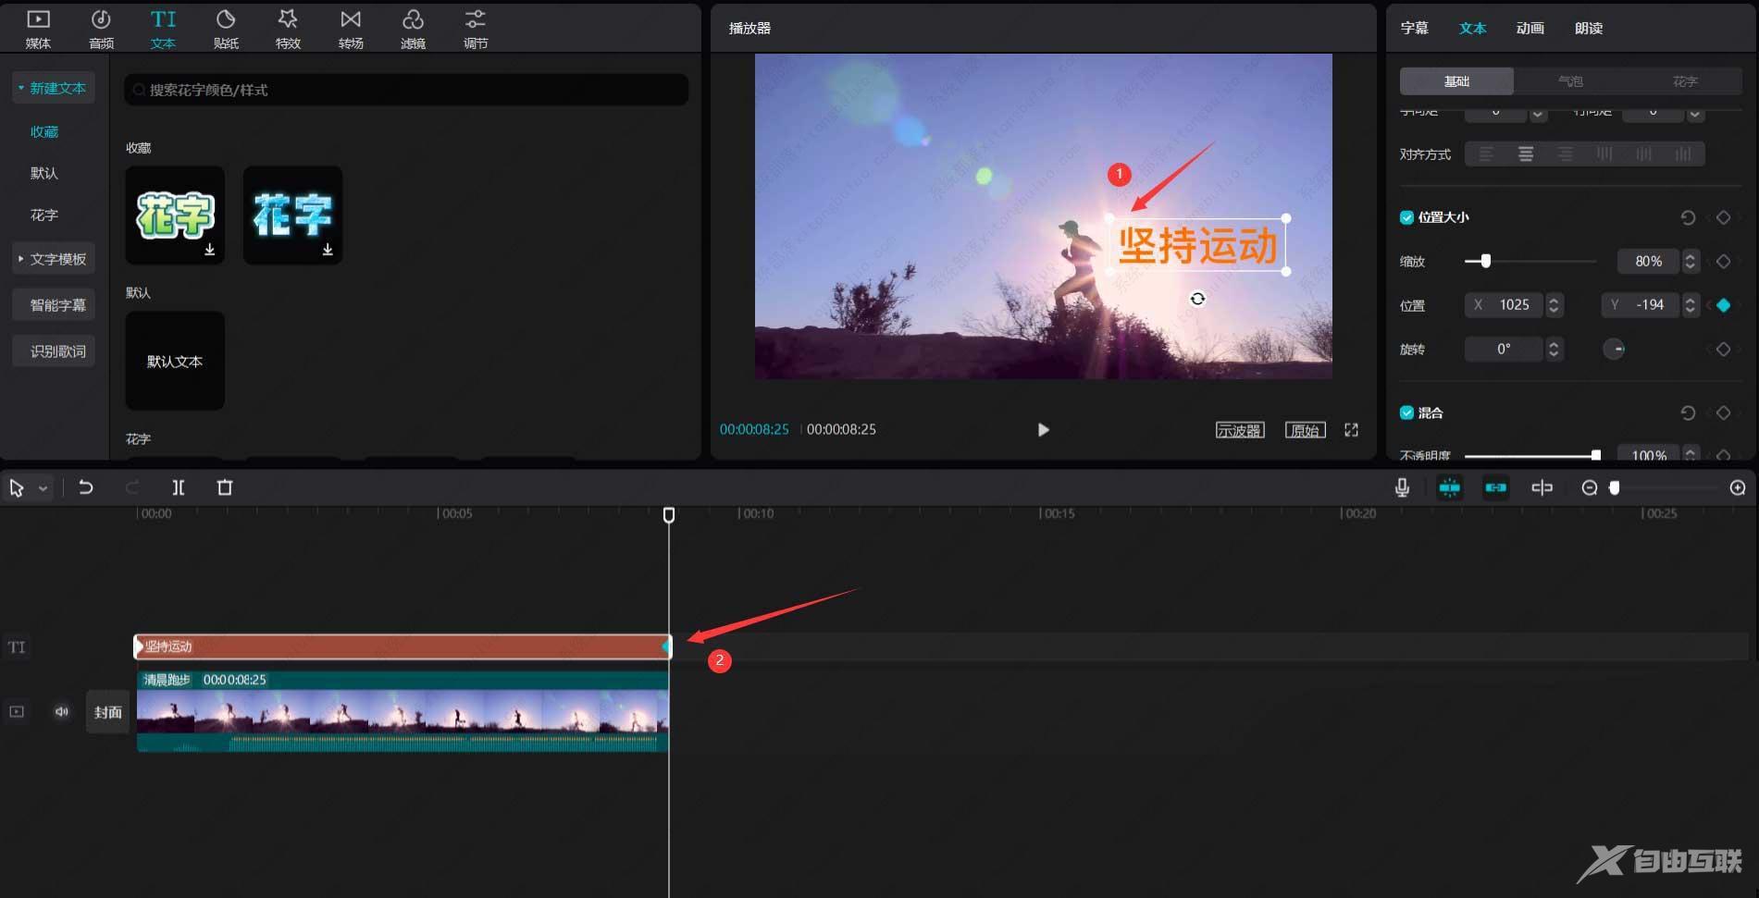Screen dimensions: 1759x898
Task: Zoom out the timeline with minus icon
Action: pyautogui.click(x=1590, y=487)
